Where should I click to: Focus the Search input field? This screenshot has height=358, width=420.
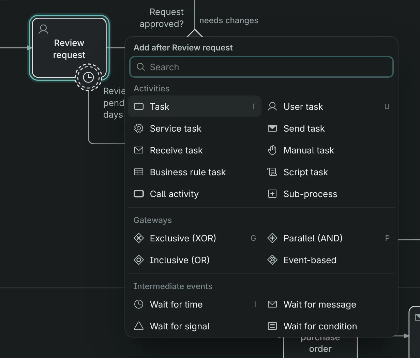(x=261, y=67)
